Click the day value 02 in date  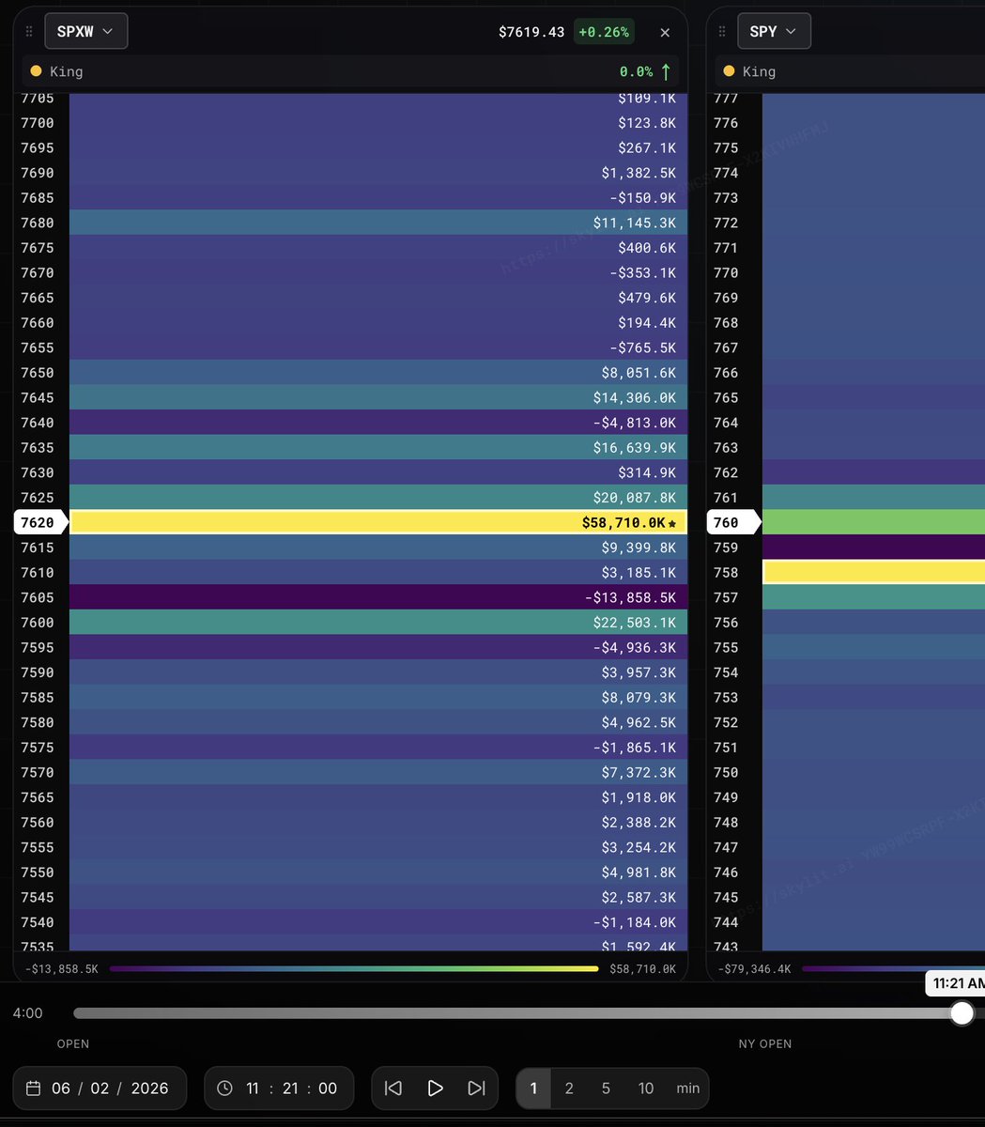point(100,1088)
